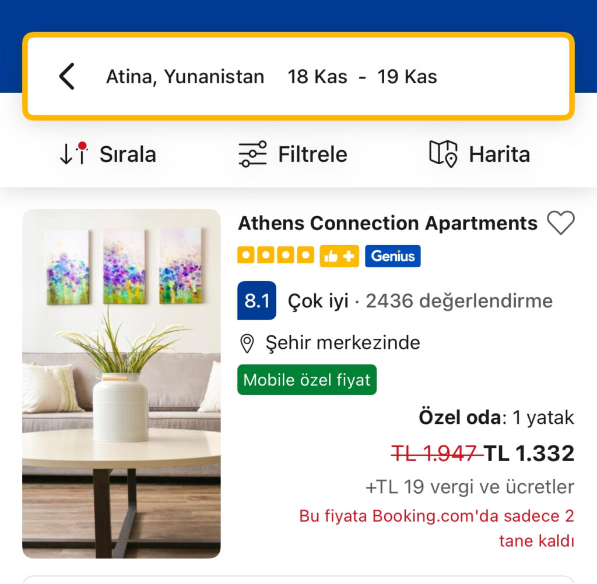
Task: Tap the back arrow in search bar
Action: click(x=67, y=76)
